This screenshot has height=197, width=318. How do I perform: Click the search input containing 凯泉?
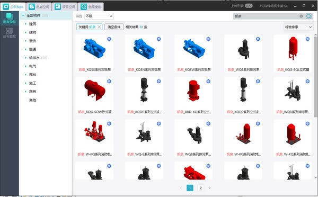click(266, 16)
